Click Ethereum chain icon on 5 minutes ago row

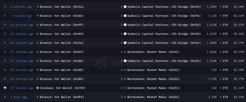pyautogui.click(x=5, y=7)
